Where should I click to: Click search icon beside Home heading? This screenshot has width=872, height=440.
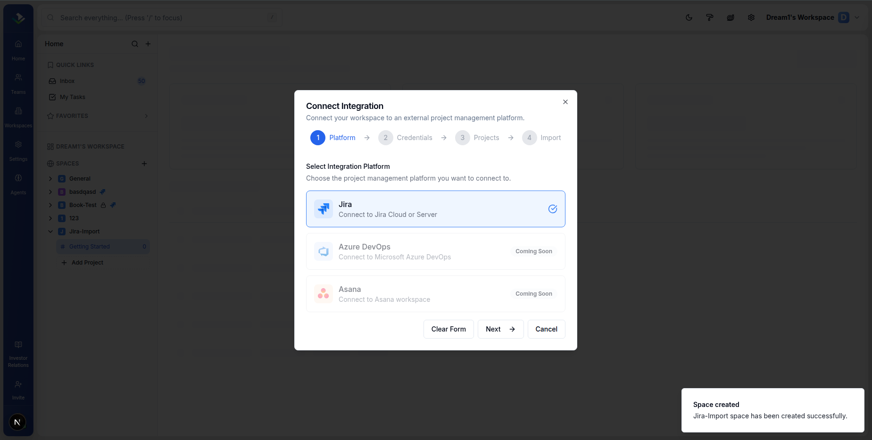click(135, 44)
